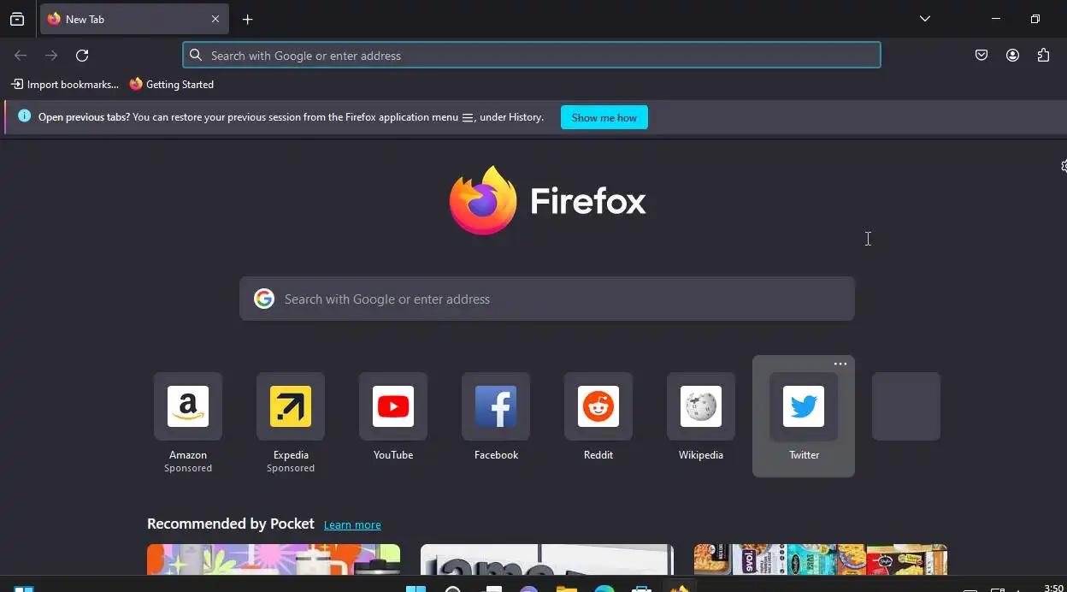1067x592 pixels.
Task: Click the Recommended by Pocket heading
Action: pos(231,524)
